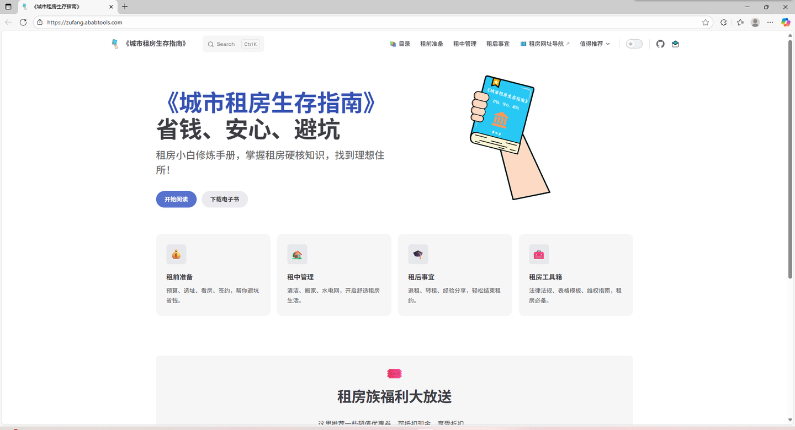The height and width of the screenshot is (430, 795).
Task: Open the browser Extensions icon
Action: pyautogui.click(x=724, y=23)
